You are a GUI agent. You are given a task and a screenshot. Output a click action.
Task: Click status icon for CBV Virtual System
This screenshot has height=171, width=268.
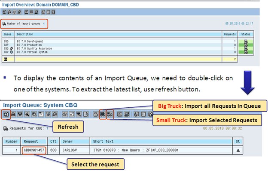(x=246, y=53)
